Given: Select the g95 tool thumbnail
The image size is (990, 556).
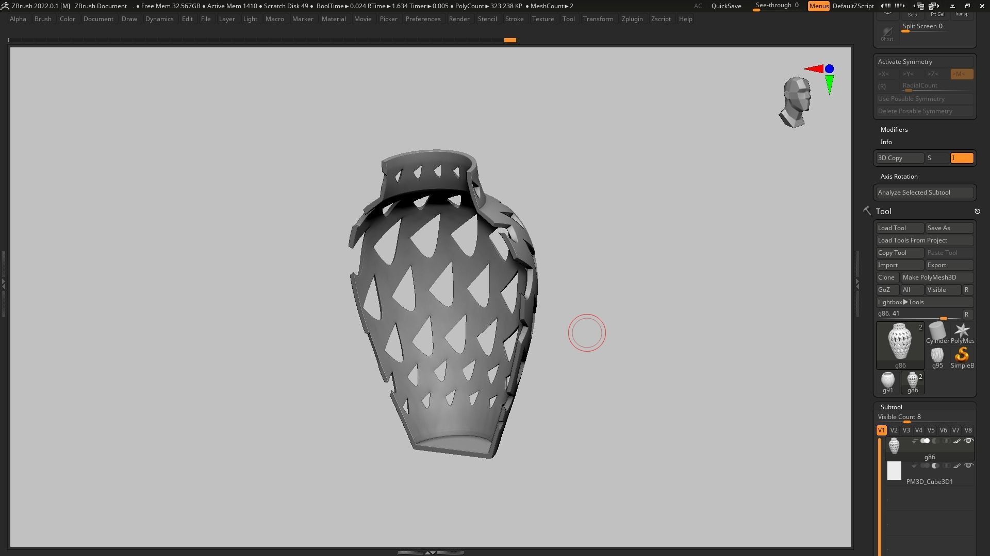Looking at the screenshot, I should click(937, 357).
